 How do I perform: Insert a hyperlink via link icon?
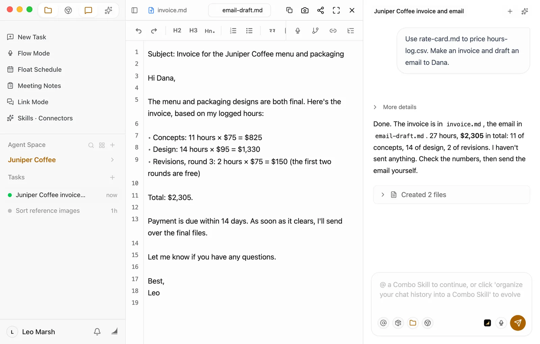[333, 31]
